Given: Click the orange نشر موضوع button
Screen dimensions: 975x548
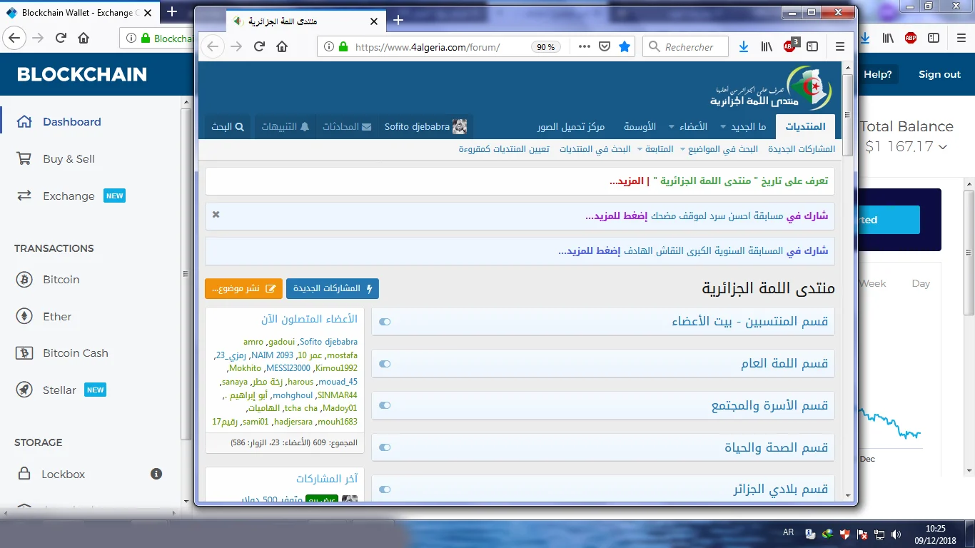Looking at the screenshot, I should point(243,289).
